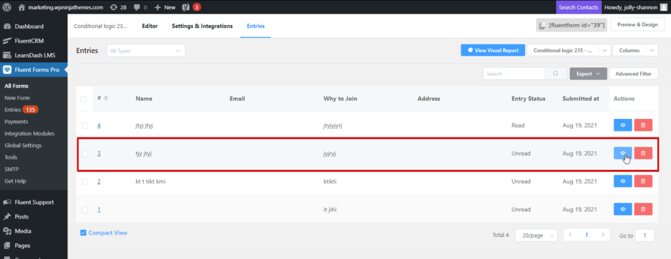The height and width of the screenshot is (259, 671).
Task: Check the box for entry 4
Action: coord(85,126)
